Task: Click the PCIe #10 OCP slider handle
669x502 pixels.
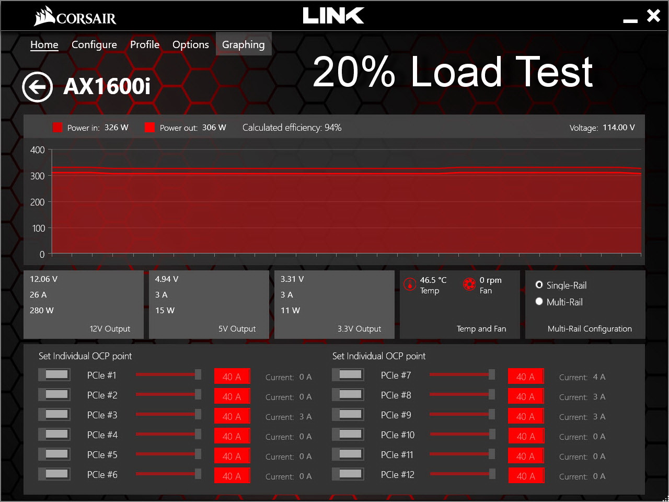Action: 492,434
